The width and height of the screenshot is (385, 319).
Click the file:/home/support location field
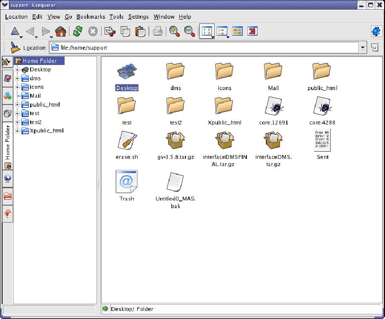204,48
